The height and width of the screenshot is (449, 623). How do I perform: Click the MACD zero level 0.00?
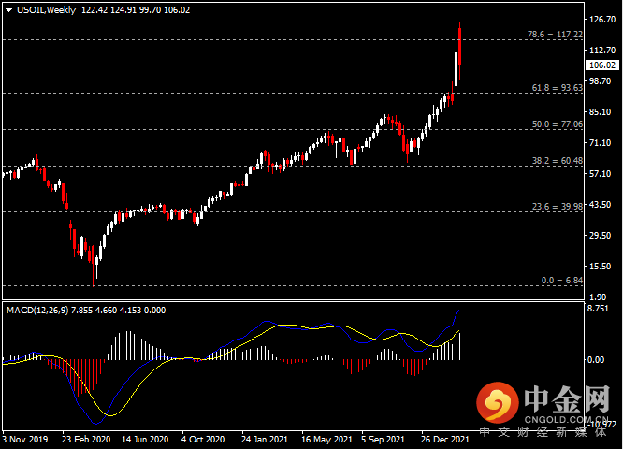pyautogui.click(x=596, y=360)
